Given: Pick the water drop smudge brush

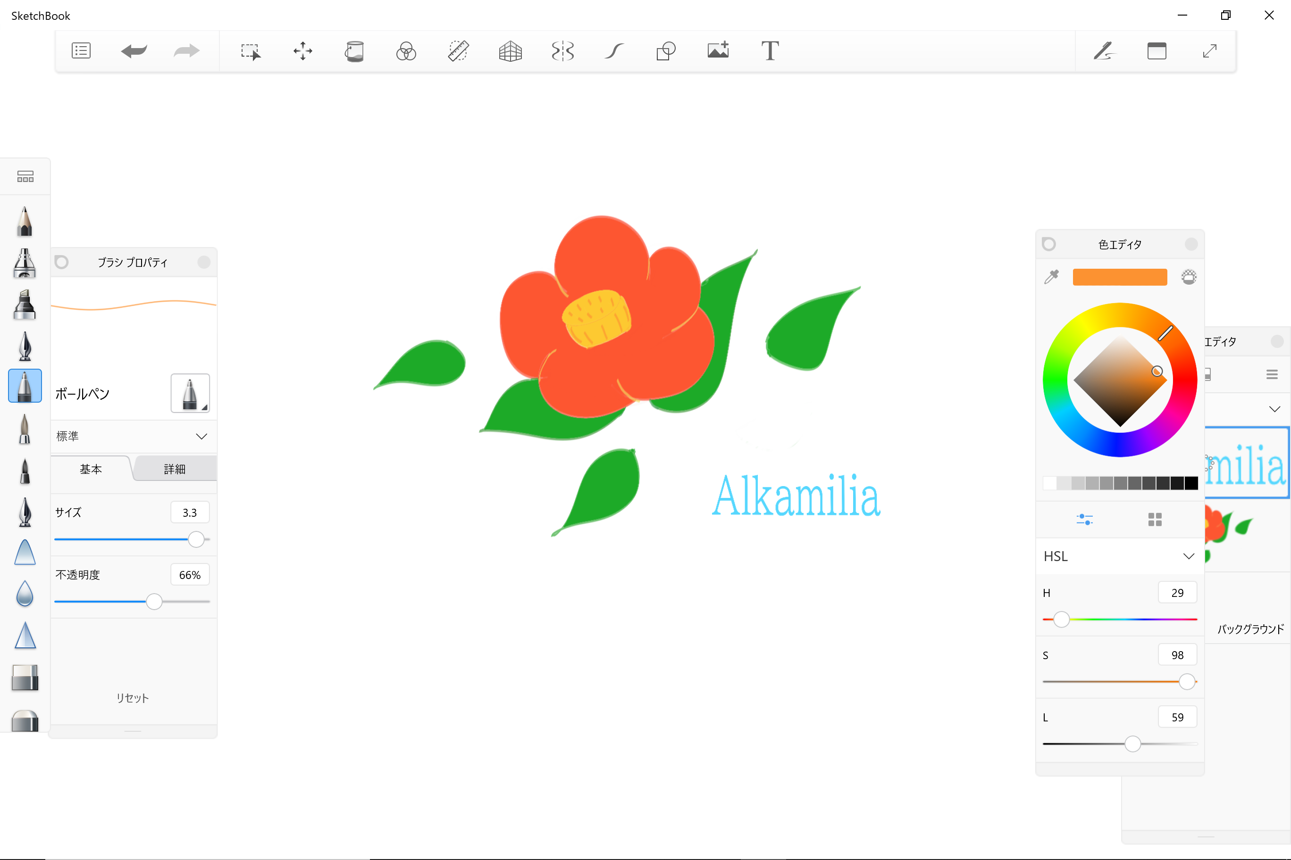Looking at the screenshot, I should 25,594.
